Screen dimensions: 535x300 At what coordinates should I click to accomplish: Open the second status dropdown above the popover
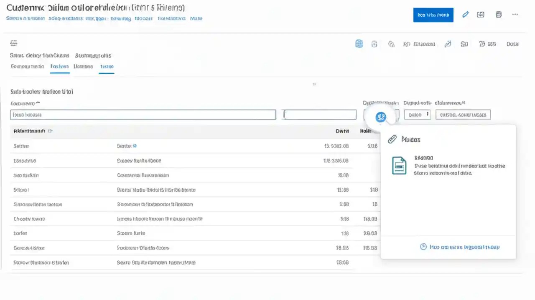[x=417, y=114]
